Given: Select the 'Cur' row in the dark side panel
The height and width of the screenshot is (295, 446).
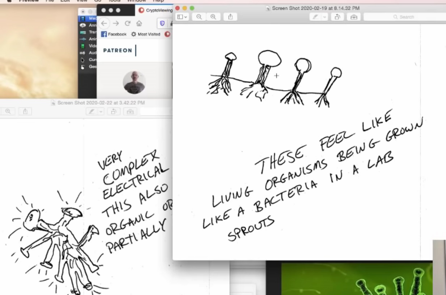Looking at the screenshot, I should tap(88, 60).
